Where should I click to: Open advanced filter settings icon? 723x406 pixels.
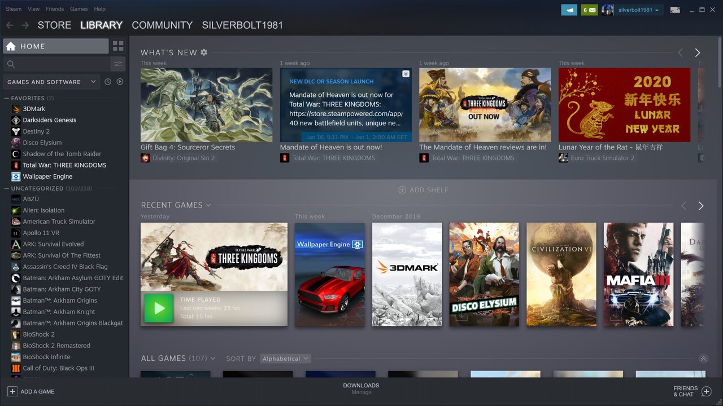(118, 64)
